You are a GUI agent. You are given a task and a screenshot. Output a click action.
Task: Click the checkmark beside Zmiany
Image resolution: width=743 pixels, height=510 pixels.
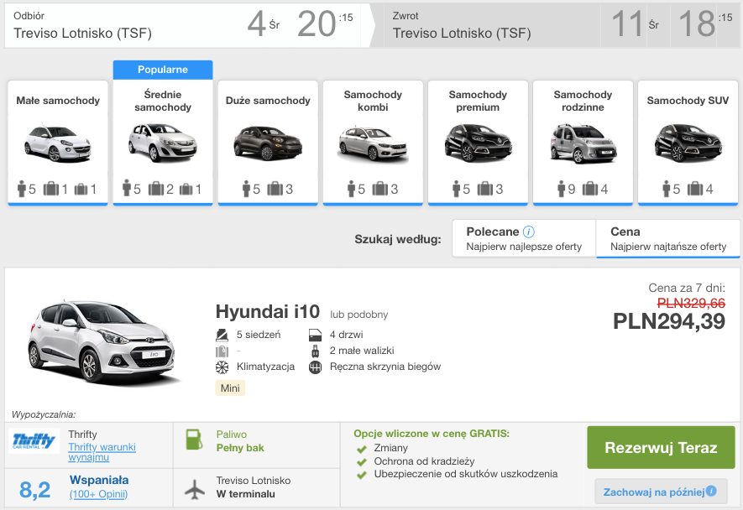362,449
